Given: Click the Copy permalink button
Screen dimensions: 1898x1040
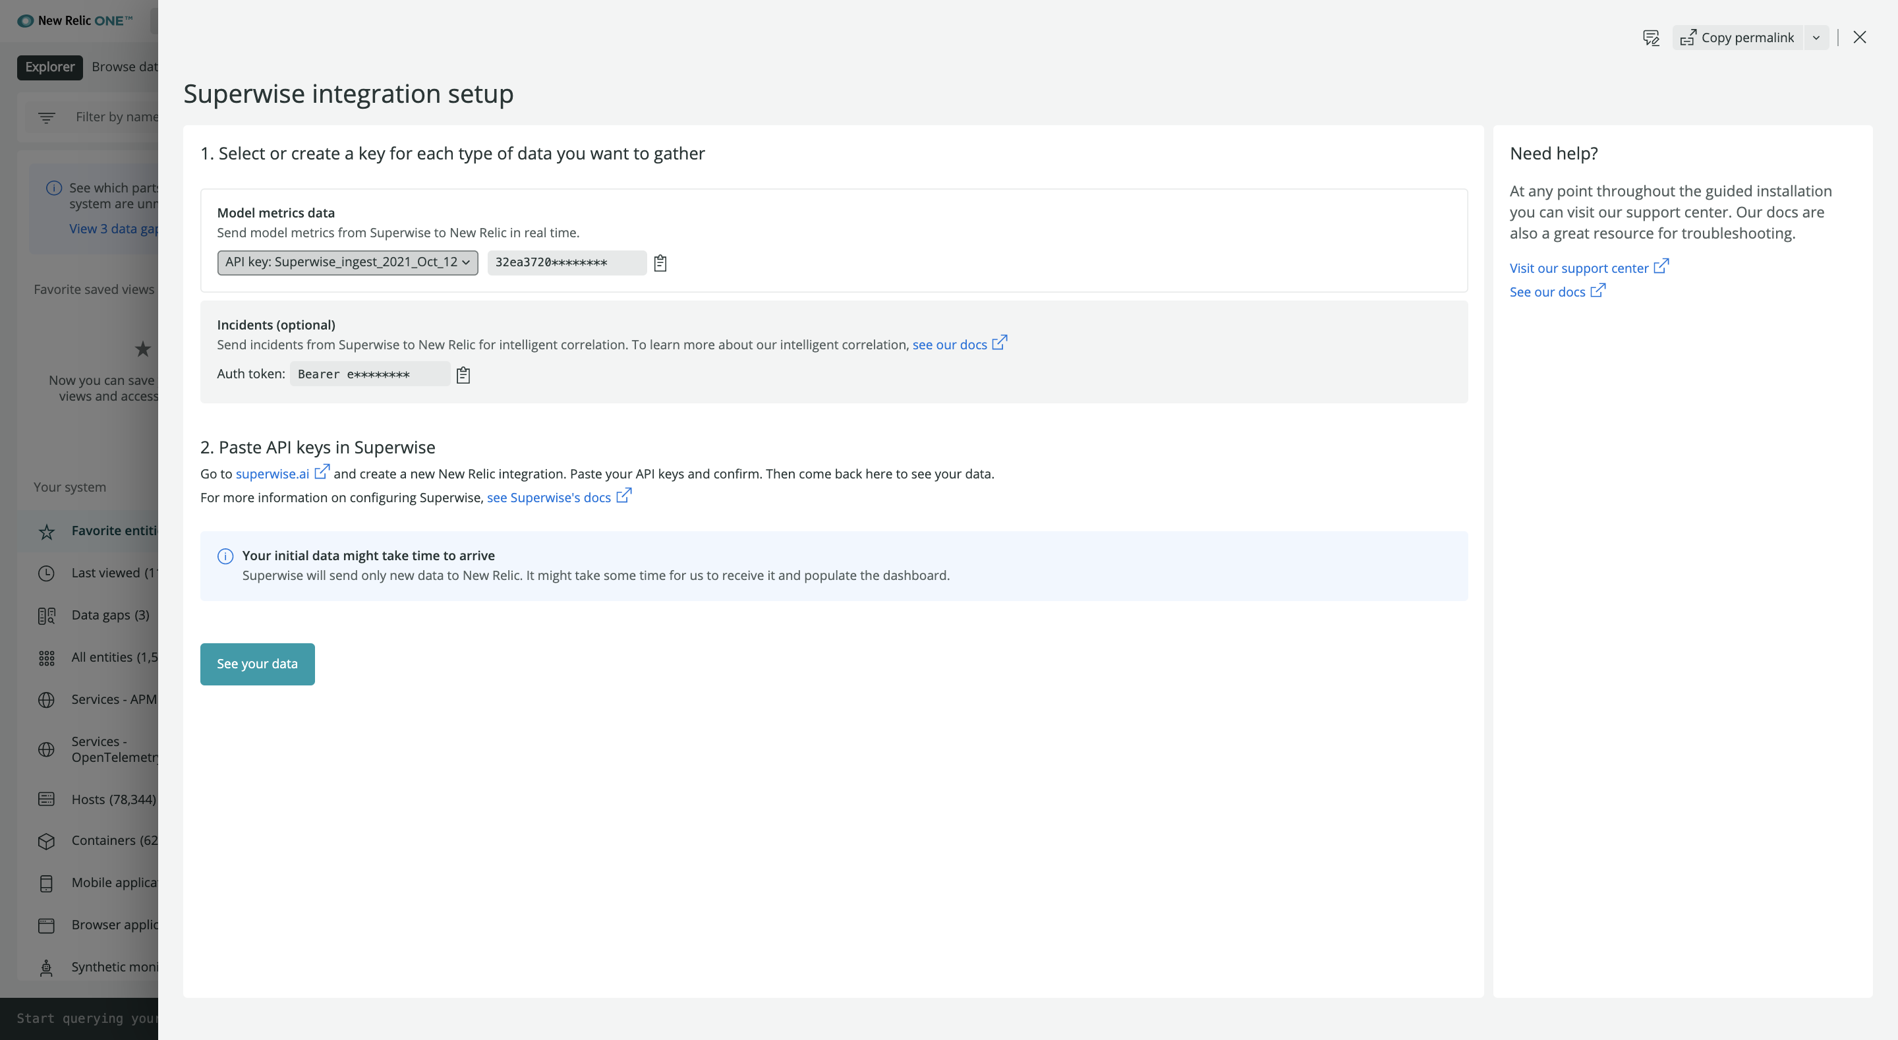Looking at the screenshot, I should click(x=1737, y=38).
